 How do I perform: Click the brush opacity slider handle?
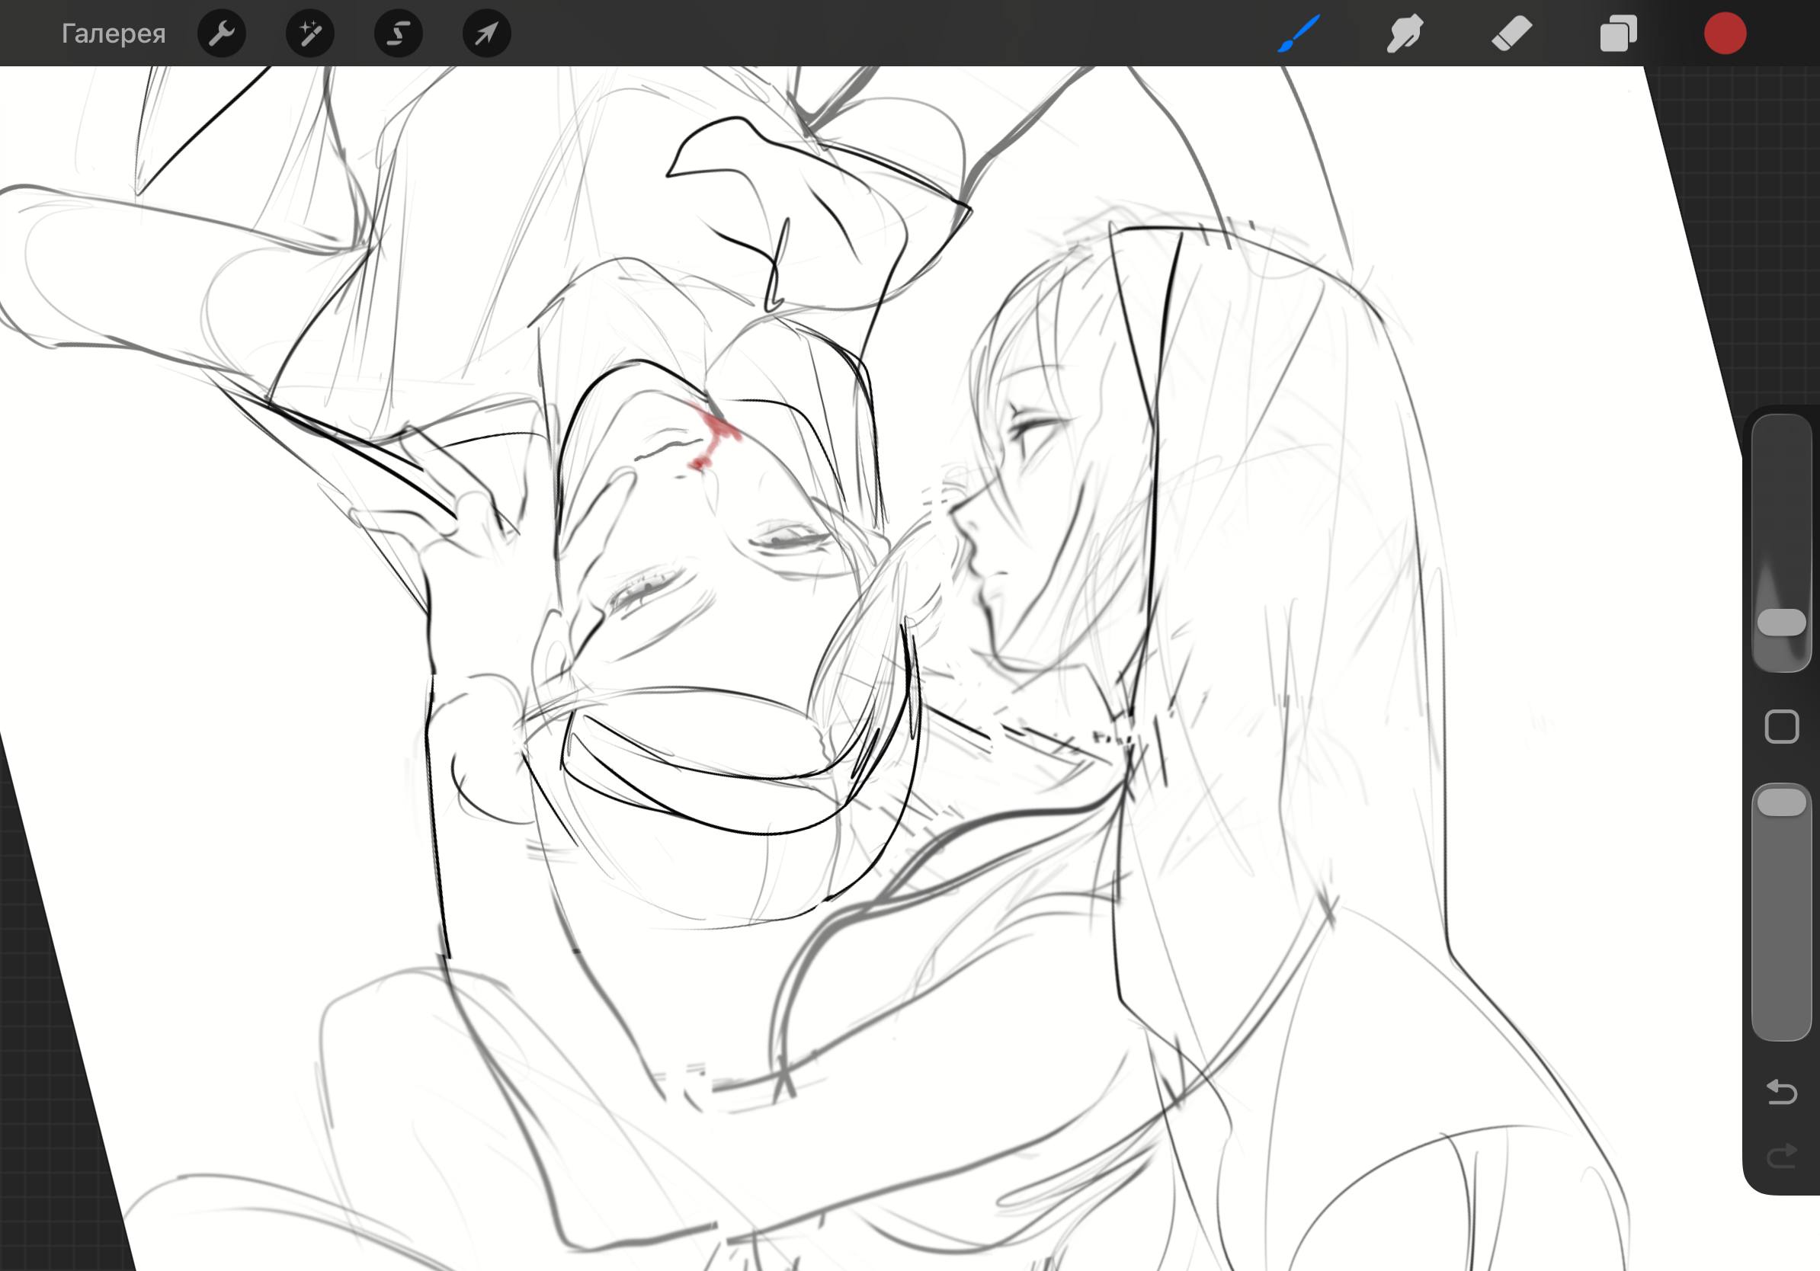[1782, 802]
